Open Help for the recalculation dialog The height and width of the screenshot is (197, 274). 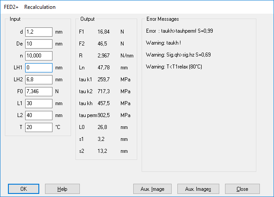62,189
